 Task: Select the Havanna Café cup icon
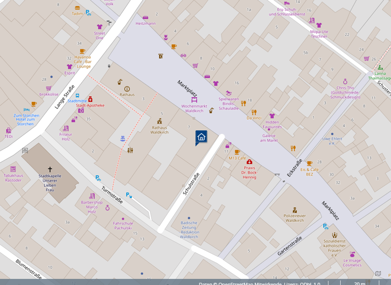pos(83,51)
